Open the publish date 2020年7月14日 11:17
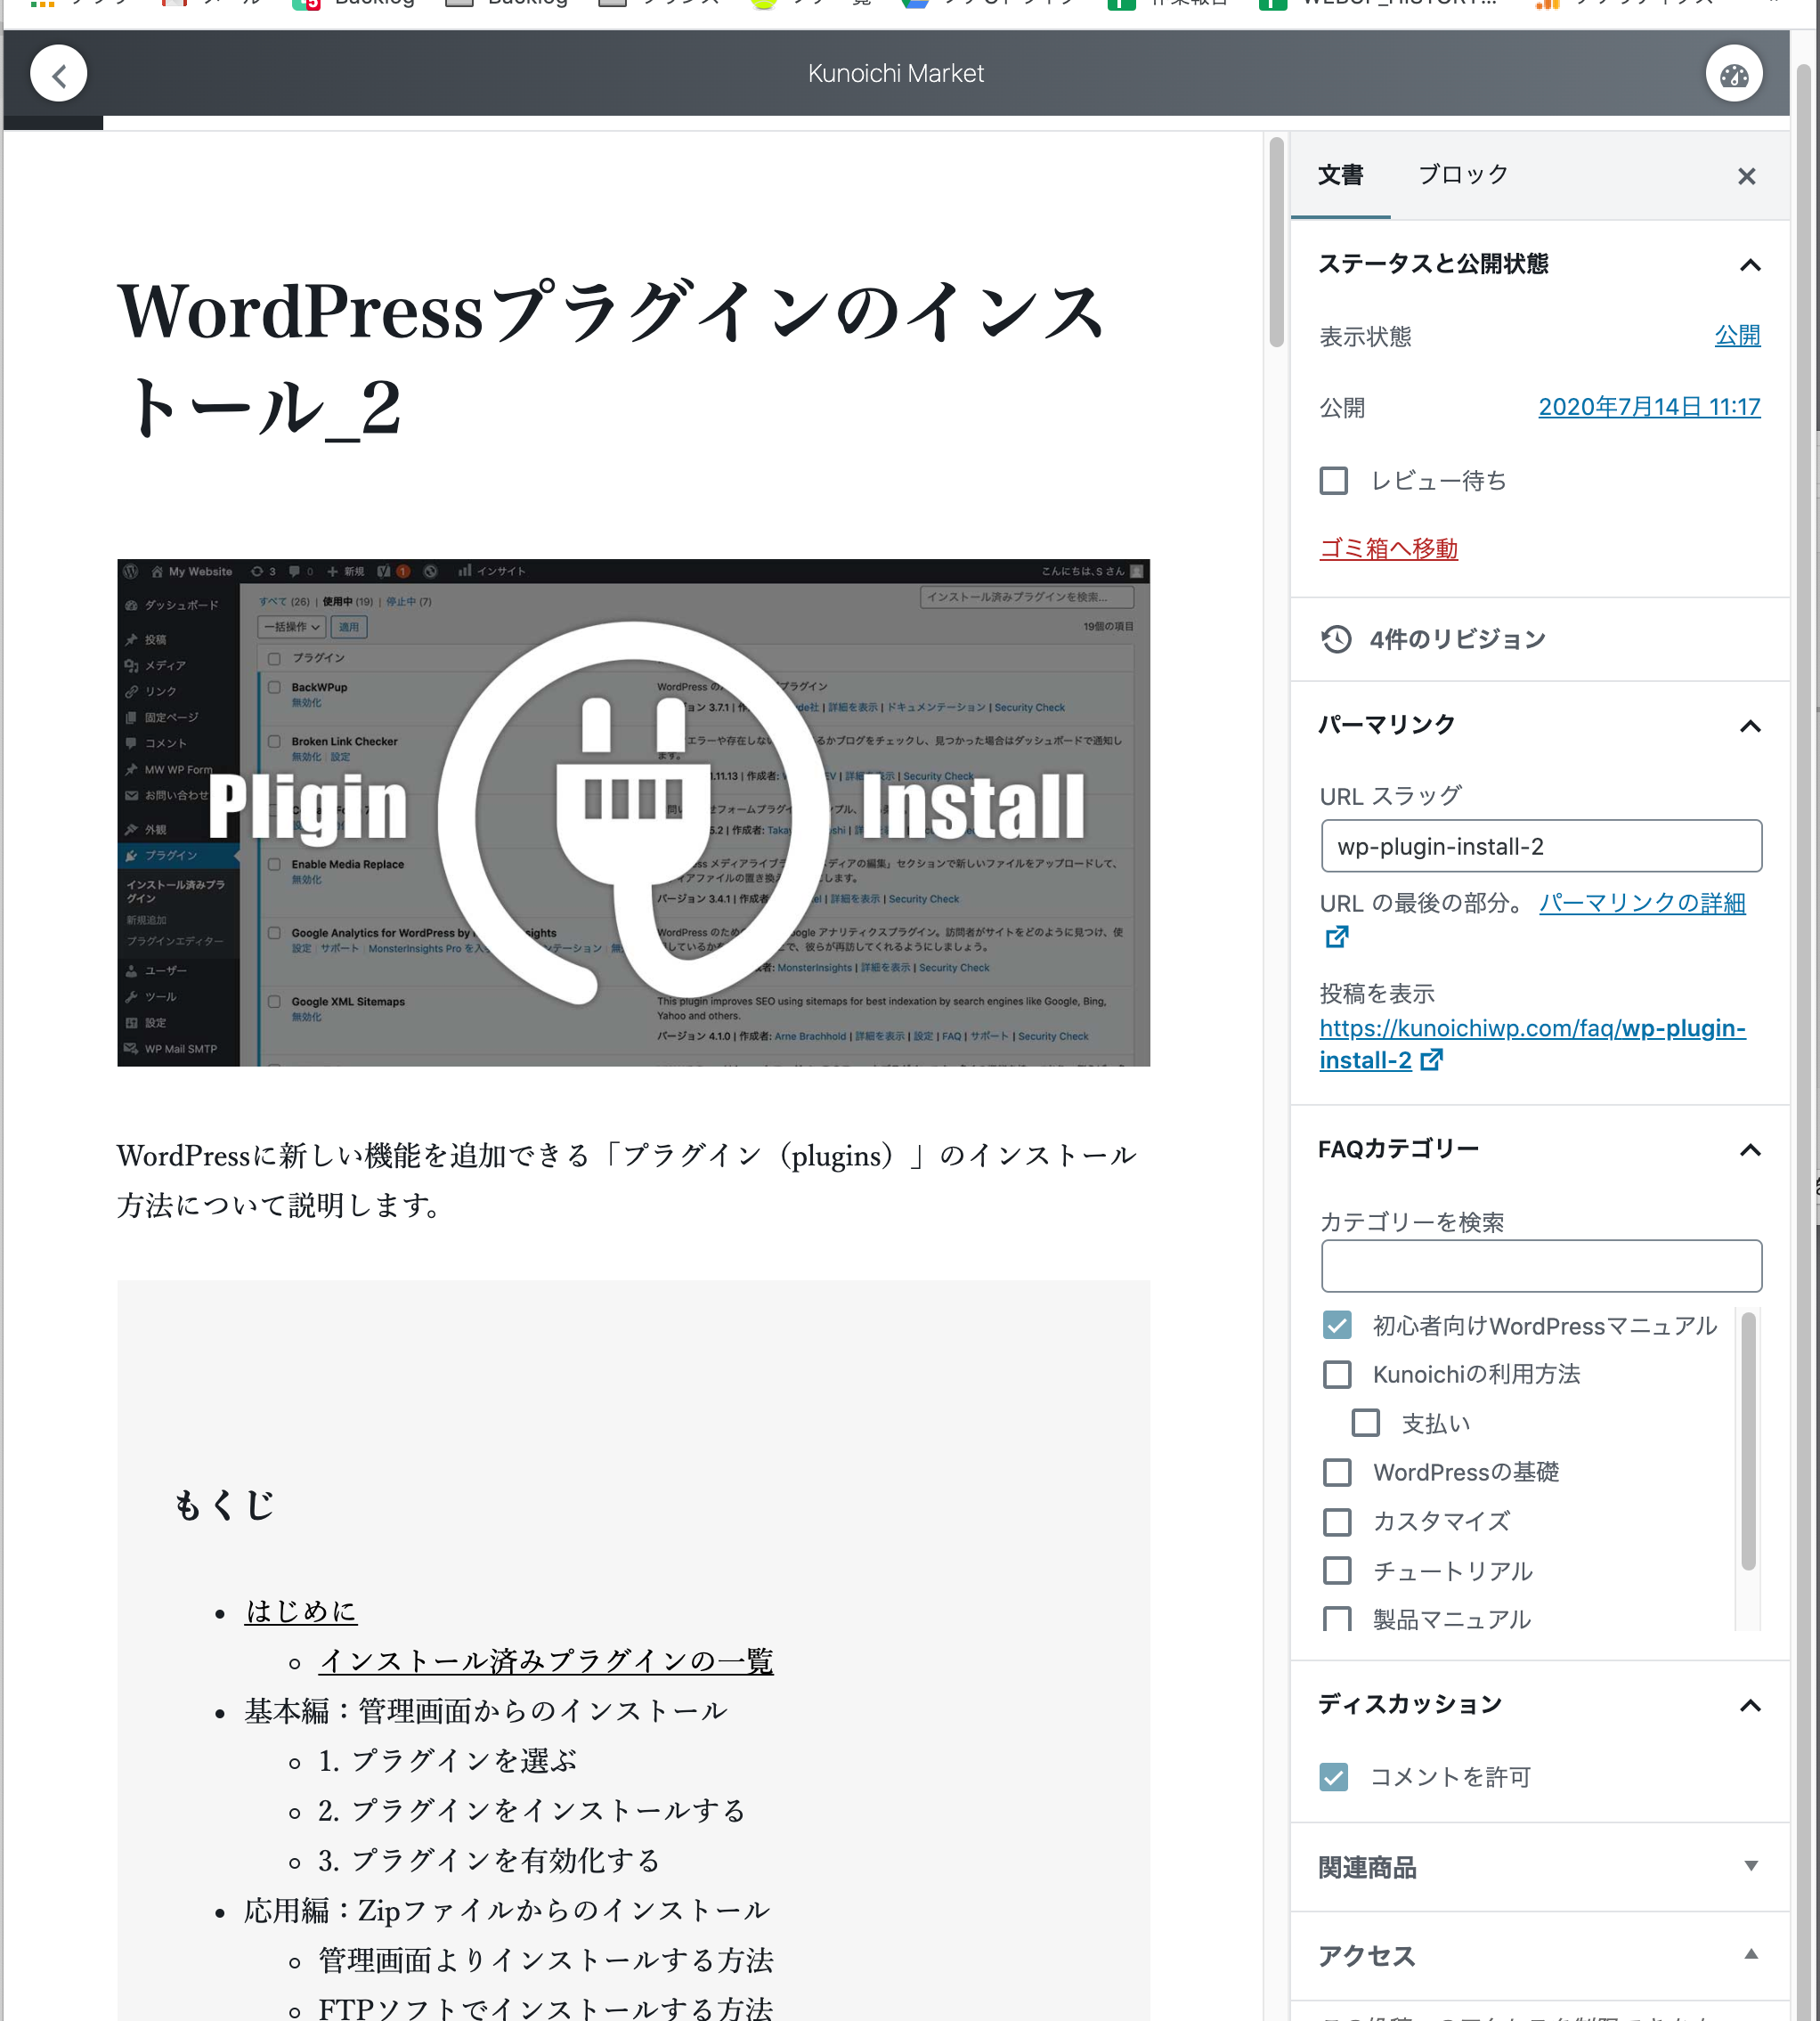This screenshot has width=1820, height=2021. pos(1649,407)
